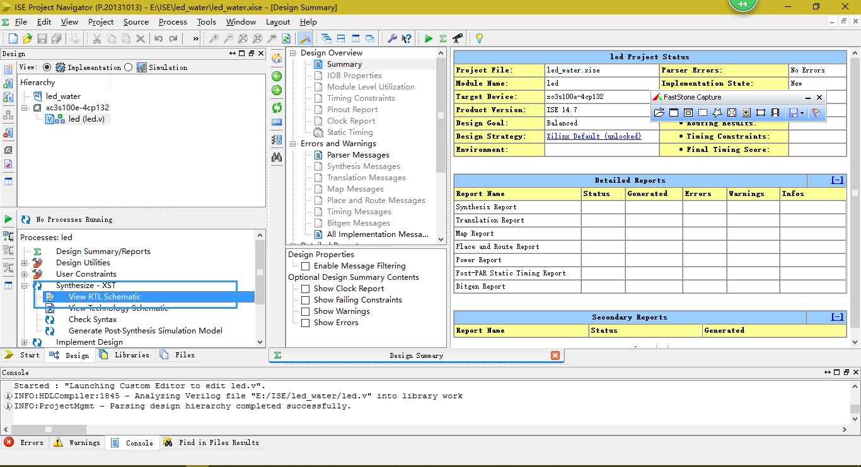Click the Redo arrow icon

[173, 39]
